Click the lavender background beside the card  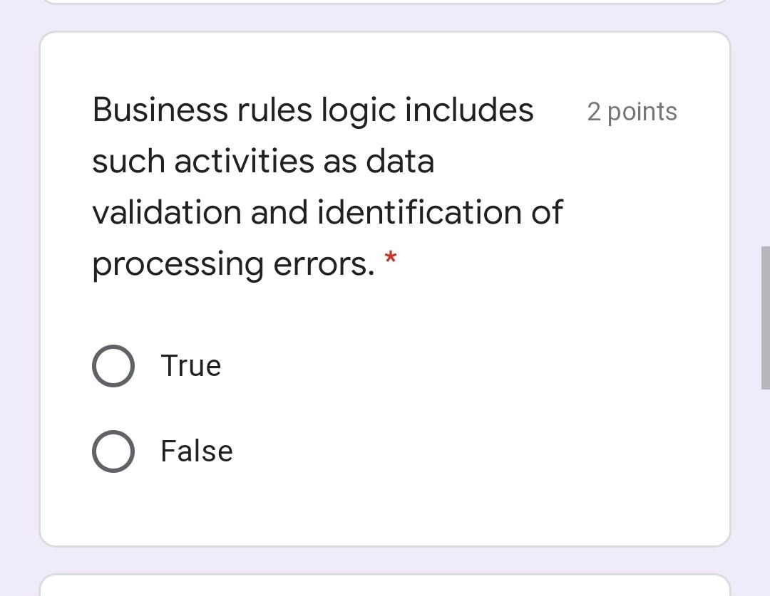18,285
